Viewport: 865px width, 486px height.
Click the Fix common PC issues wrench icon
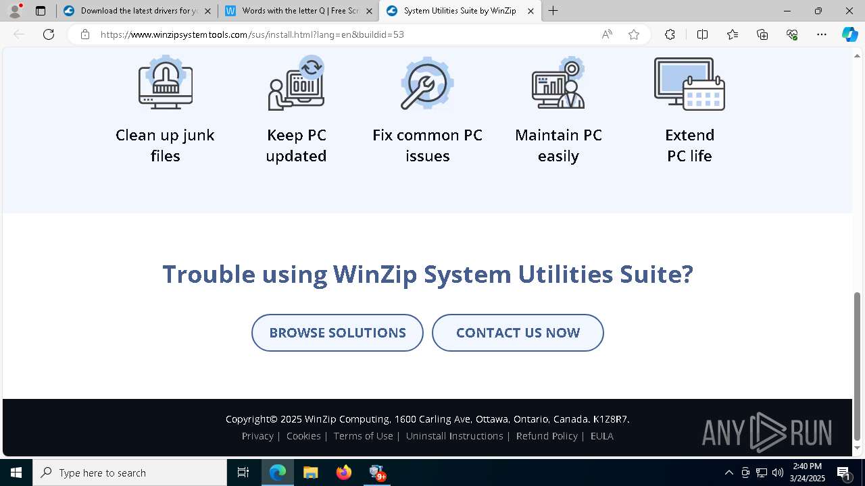point(427,83)
